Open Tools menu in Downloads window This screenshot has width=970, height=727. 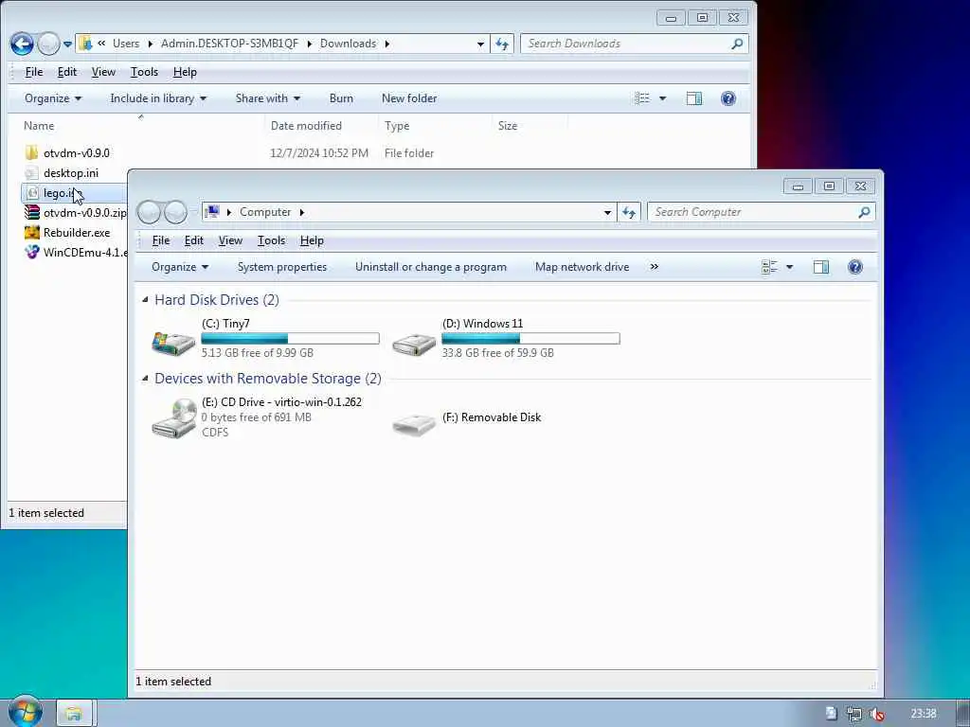[x=144, y=72]
